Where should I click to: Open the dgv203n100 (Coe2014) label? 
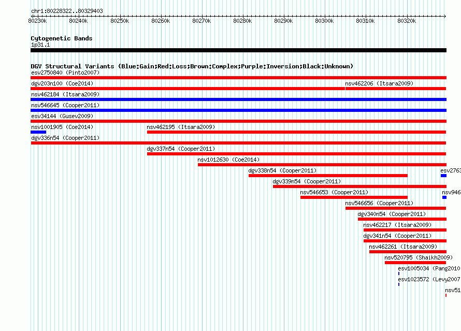click(62, 83)
